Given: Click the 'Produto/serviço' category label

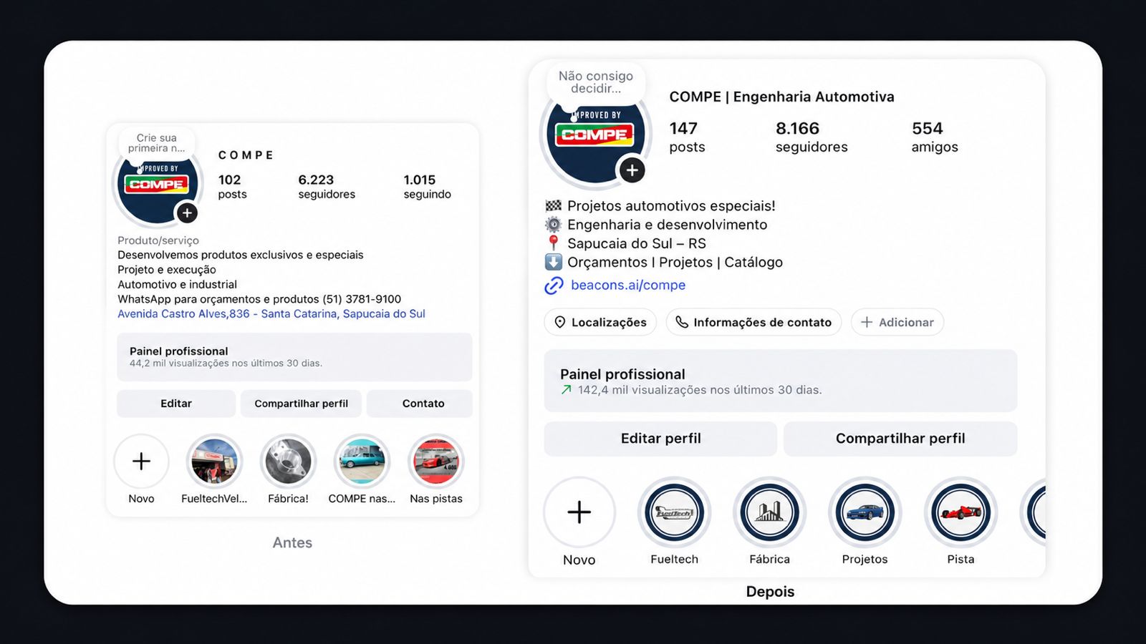Looking at the screenshot, I should point(158,240).
